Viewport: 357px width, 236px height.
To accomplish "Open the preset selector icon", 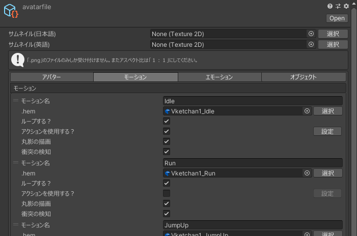I will (338, 6).
